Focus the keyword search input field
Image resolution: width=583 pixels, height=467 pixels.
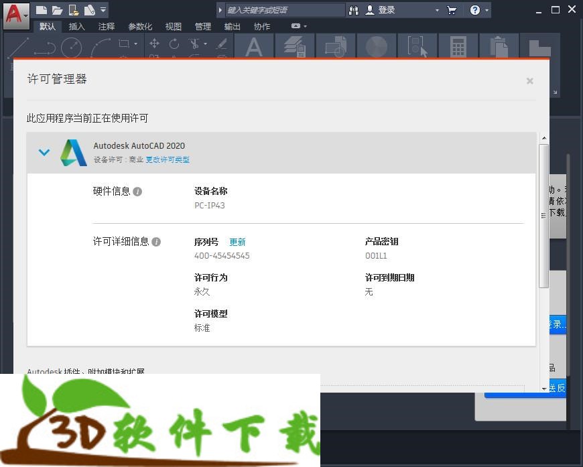(x=284, y=10)
